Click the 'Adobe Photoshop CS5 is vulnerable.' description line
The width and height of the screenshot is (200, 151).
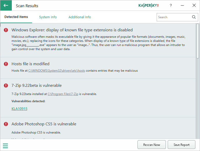(36, 133)
